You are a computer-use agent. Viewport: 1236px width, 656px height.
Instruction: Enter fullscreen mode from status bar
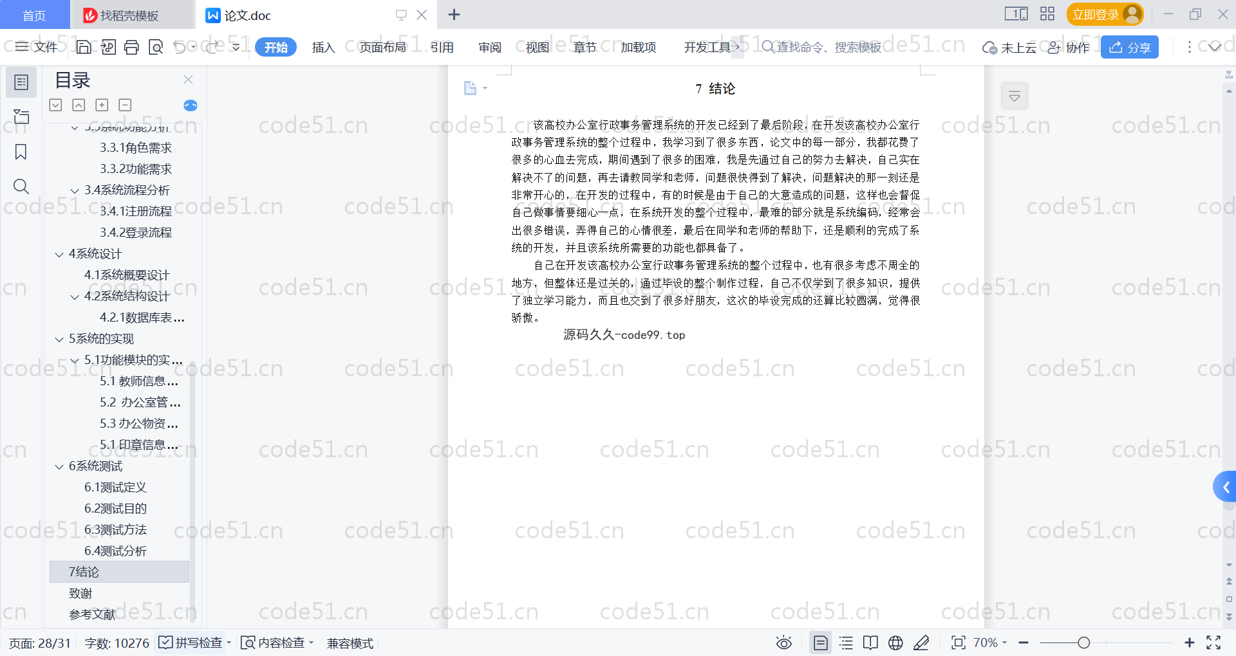click(x=1213, y=642)
